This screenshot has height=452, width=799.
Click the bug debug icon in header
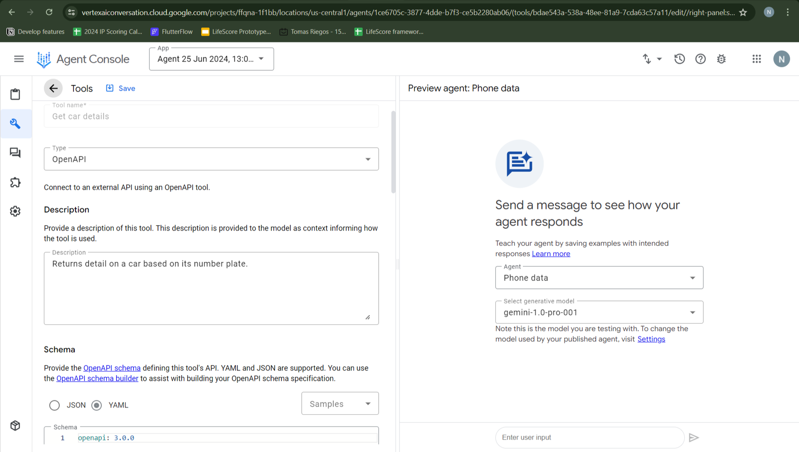click(x=721, y=59)
